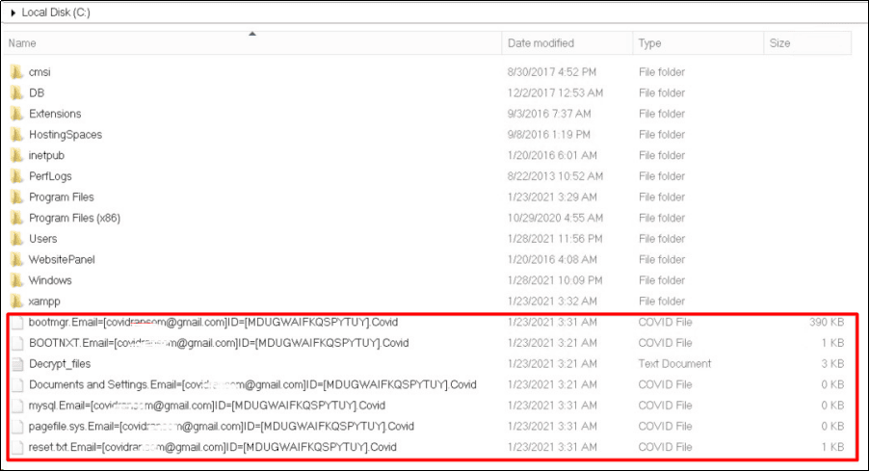870x472 pixels.
Task: Click date 8/22/2013 10:52 AM
Action: (x=555, y=176)
